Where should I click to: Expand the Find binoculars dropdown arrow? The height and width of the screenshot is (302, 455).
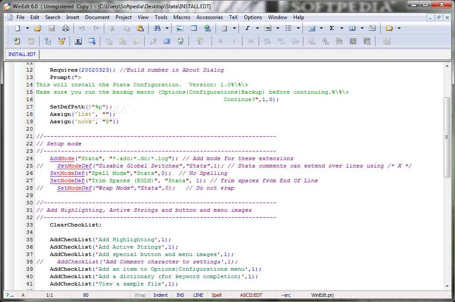click(167, 28)
